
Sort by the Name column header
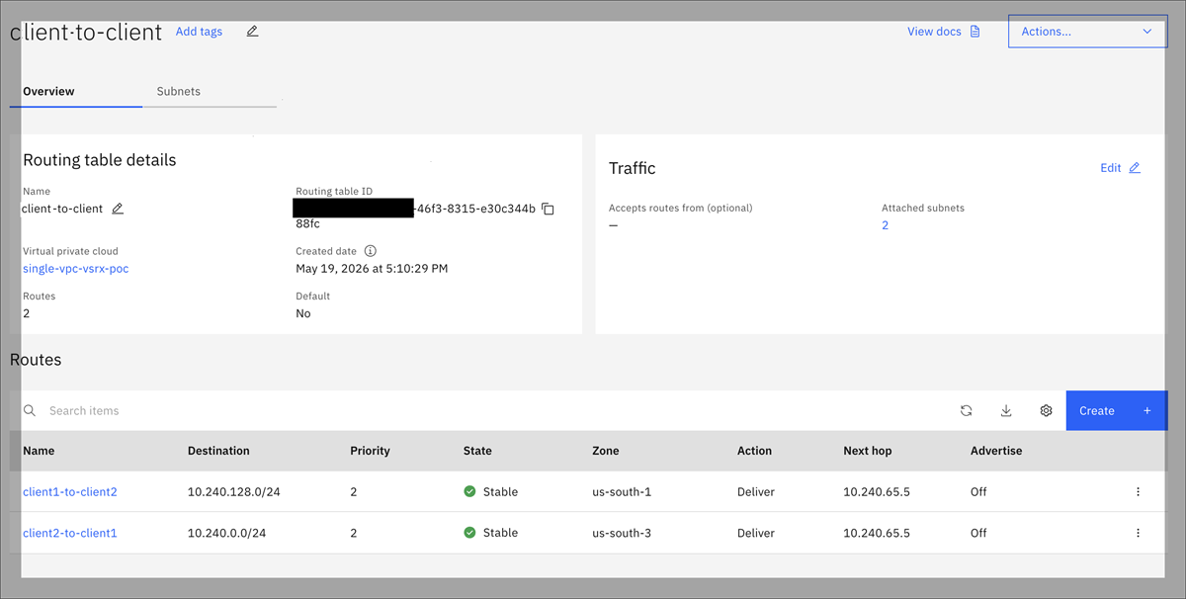coord(39,451)
